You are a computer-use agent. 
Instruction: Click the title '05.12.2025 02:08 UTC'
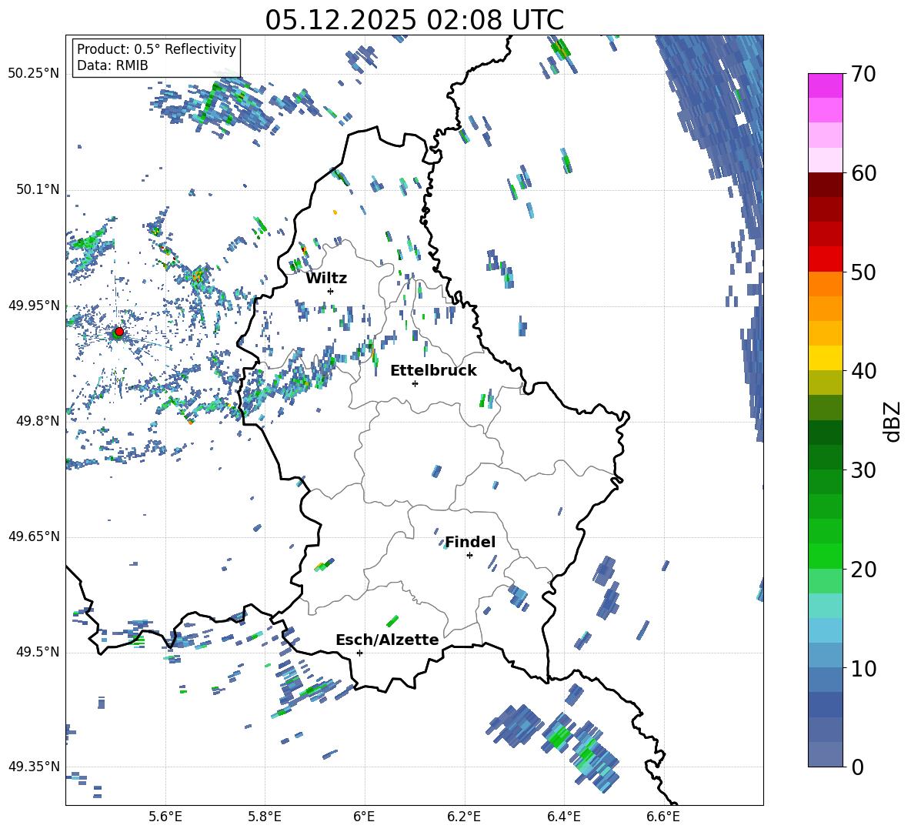click(414, 20)
